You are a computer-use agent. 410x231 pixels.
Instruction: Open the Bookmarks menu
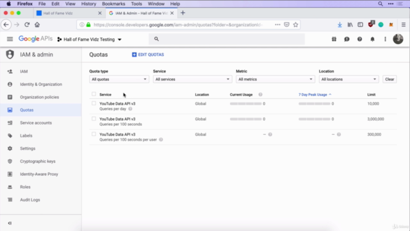[x=113, y=4]
